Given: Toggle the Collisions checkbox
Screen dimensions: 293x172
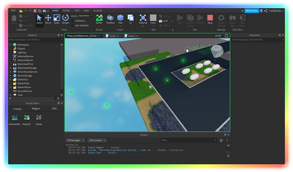Looking at the screenshot, I should click(x=72, y=21).
